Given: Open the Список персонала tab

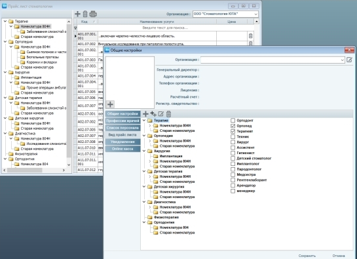Looking at the screenshot, I should (122, 128).
